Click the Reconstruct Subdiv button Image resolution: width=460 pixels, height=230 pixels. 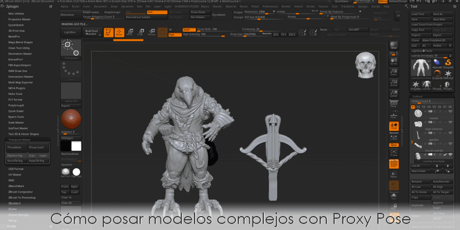(147, 18)
